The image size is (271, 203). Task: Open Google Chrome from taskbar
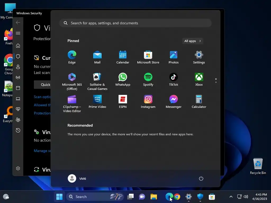coord(177,197)
